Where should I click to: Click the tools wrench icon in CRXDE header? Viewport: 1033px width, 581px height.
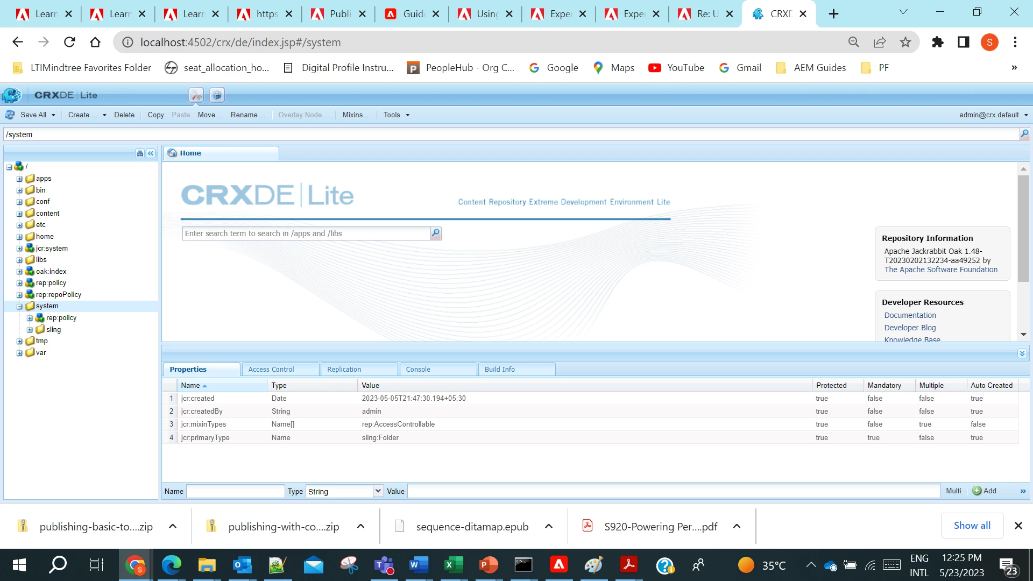coord(196,95)
